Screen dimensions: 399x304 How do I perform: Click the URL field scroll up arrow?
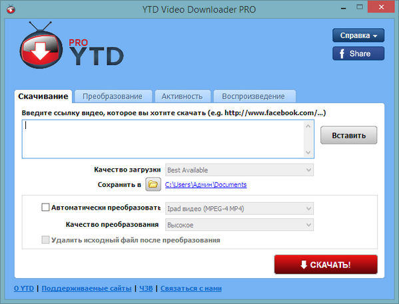pos(308,126)
